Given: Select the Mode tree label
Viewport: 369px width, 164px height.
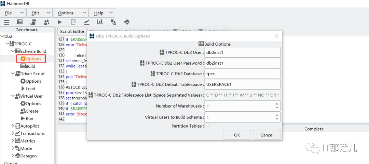Looking at the screenshot, I should tap(26, 149).
